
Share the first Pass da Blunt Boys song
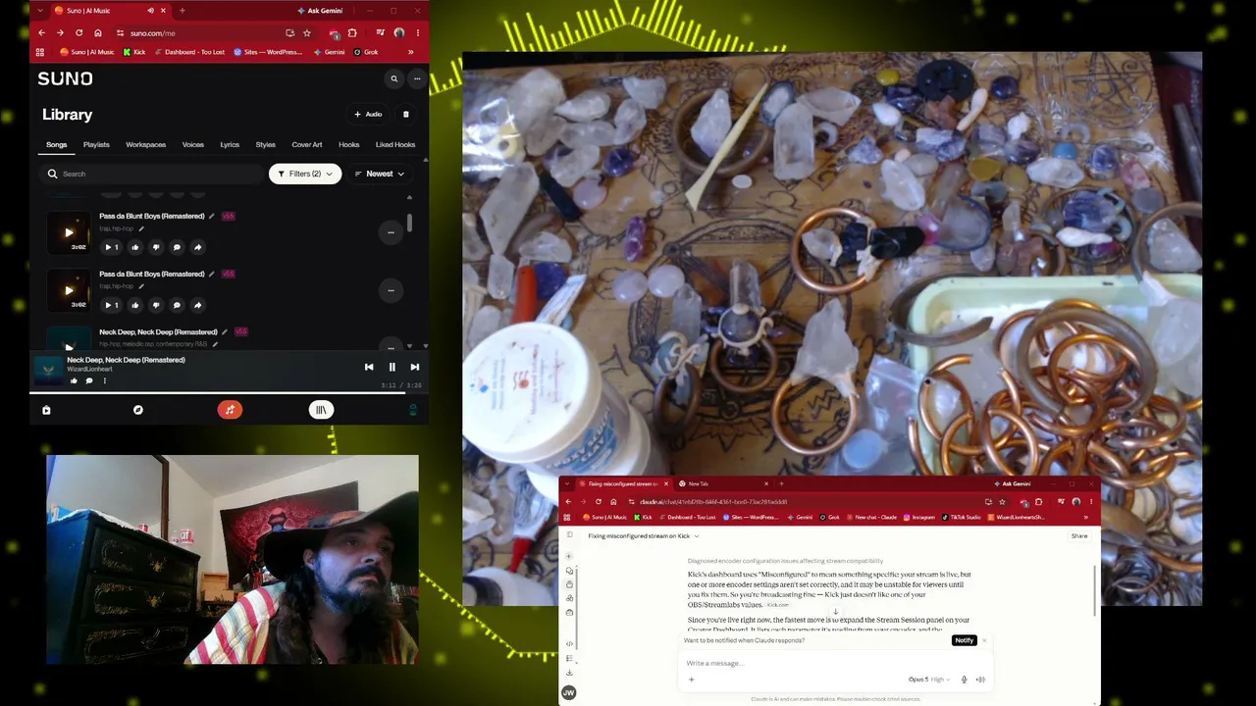(197, 247)
